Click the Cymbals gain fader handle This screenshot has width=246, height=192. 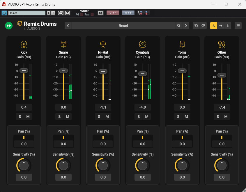click(x=143, y=74)
